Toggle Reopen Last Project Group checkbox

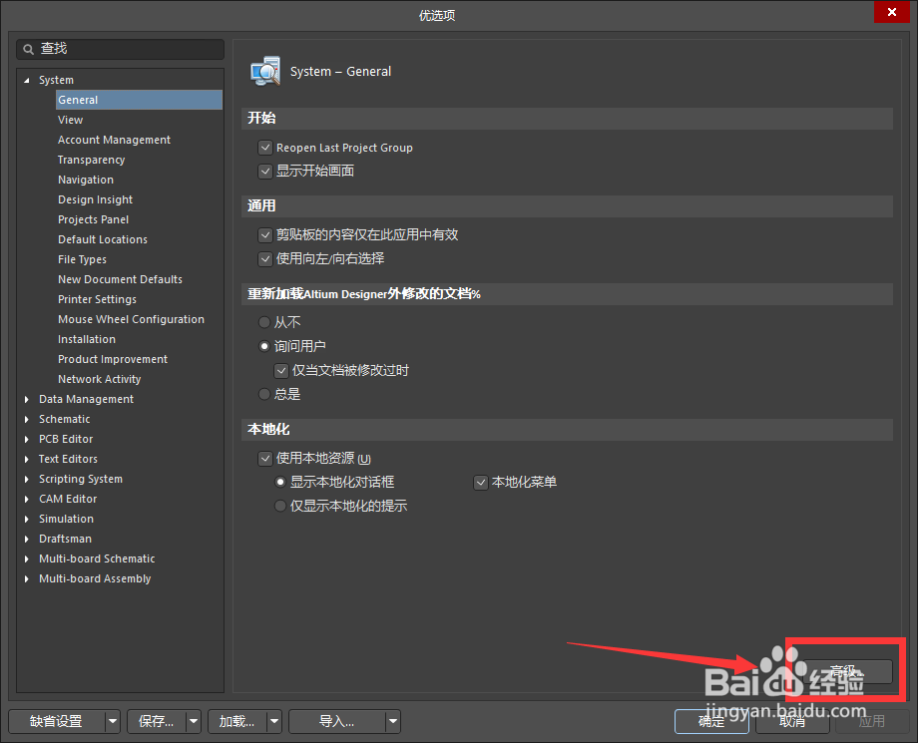tap(265, 148)
